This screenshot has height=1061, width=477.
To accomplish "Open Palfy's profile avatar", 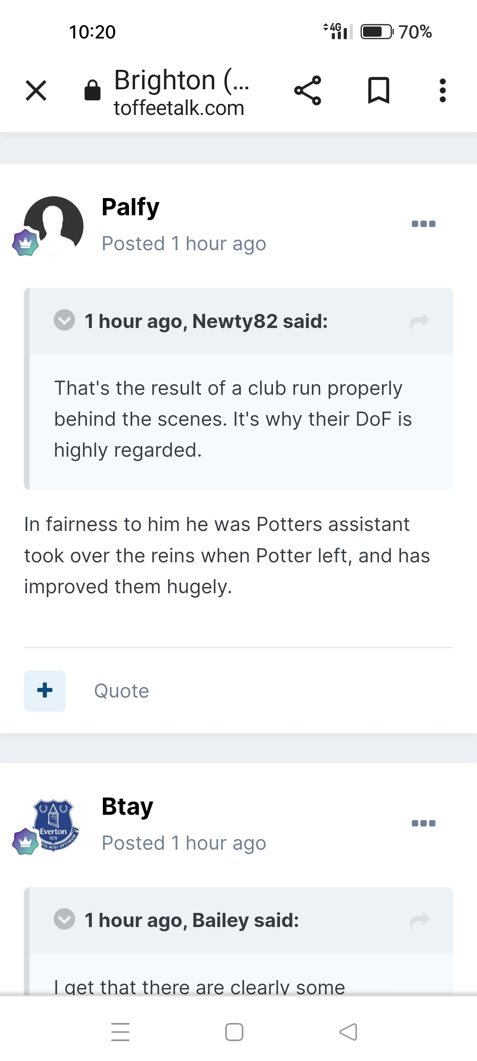I will 53,226.
